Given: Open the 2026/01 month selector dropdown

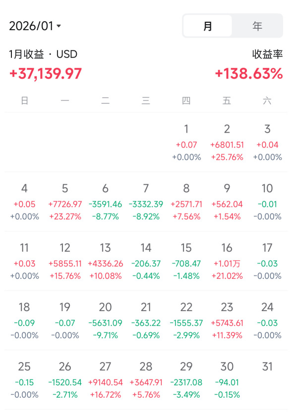Looking at the screenshot, I should (35, 26).
